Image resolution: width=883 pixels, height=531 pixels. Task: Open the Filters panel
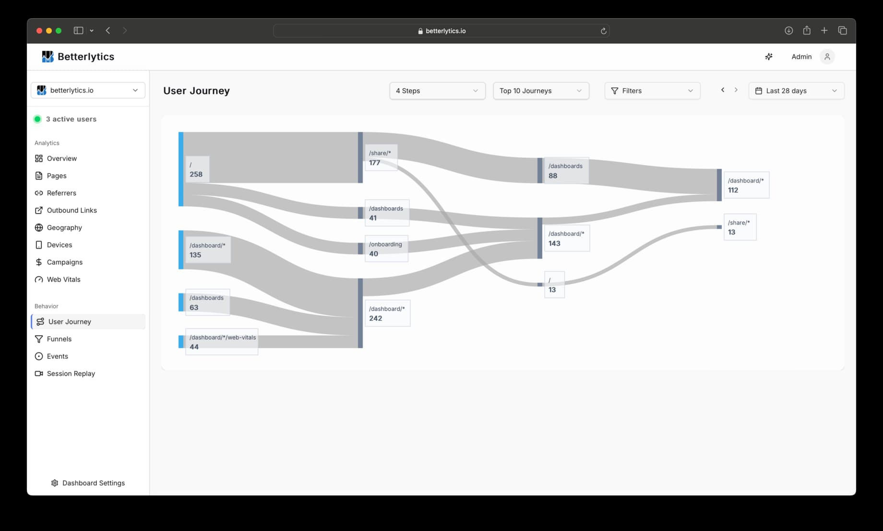point(652,90)
